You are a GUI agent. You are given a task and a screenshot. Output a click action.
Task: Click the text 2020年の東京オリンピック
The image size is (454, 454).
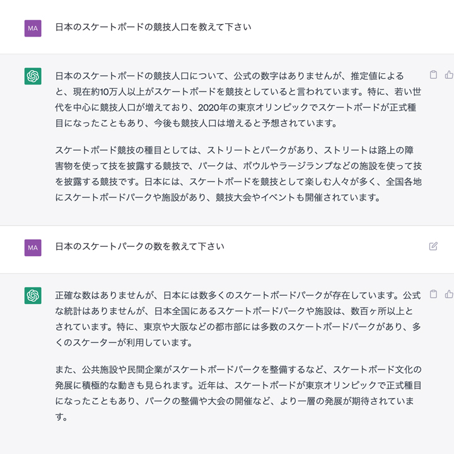[245, 107]
